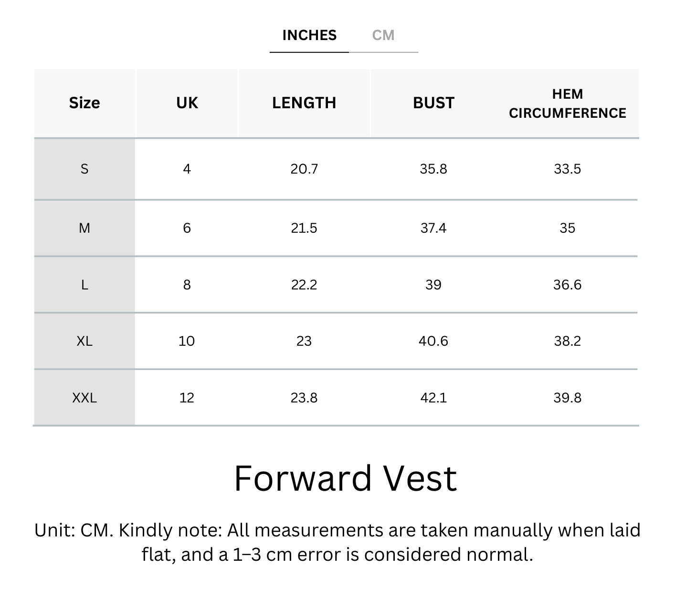Viewport: 675px width, 597px height.
Task: Click the 42.1 bust value
Action: (433, 398)
